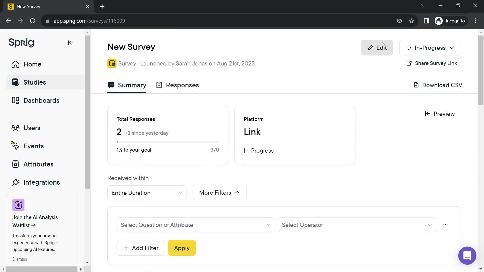484x272 pixels.
Task: Click the Home sidebar icon
Action: (16, 64)
